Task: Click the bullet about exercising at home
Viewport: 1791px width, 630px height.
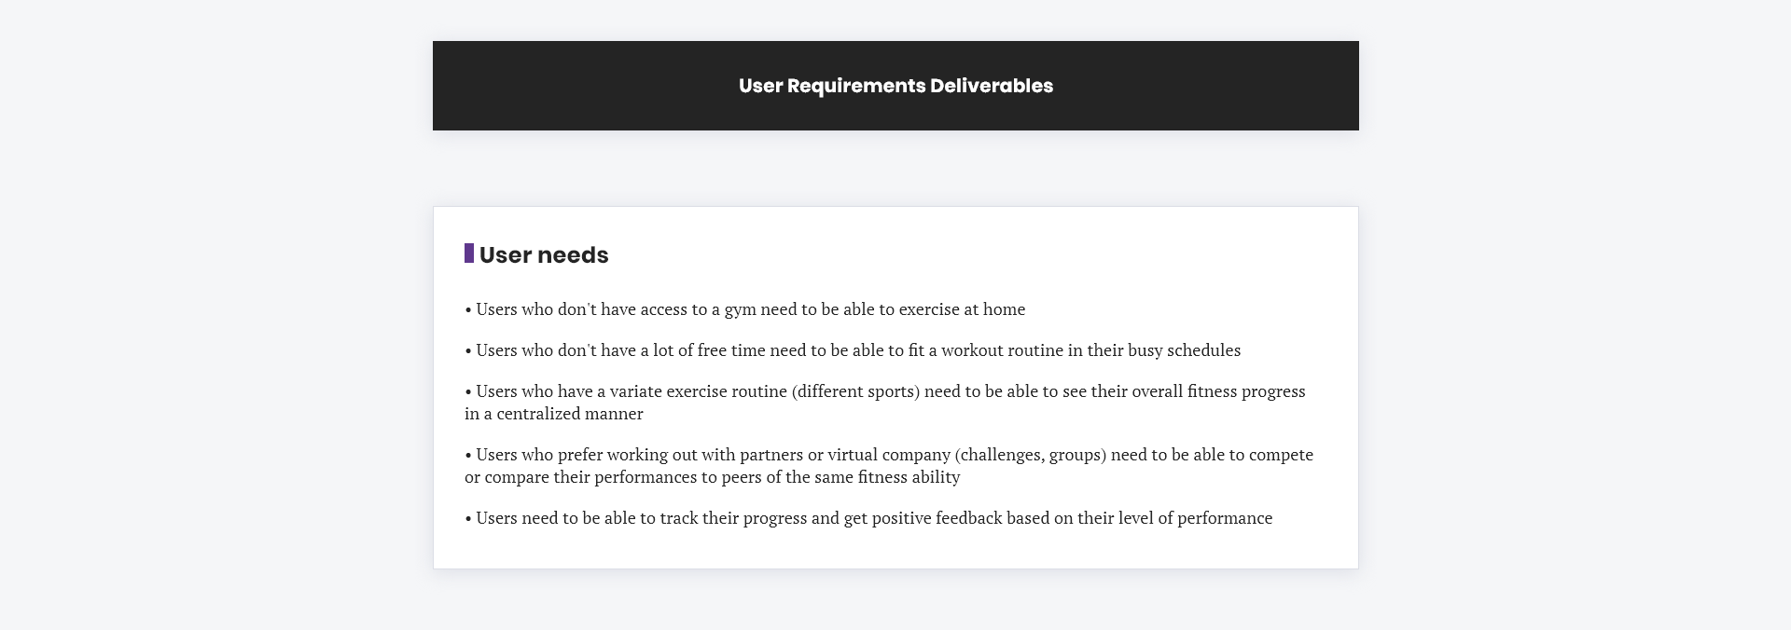Action: coord(745,309)
